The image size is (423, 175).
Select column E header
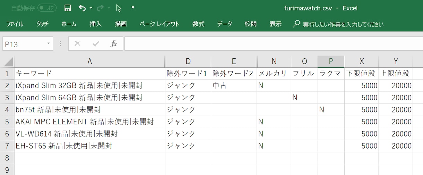[x=234, y=61]
